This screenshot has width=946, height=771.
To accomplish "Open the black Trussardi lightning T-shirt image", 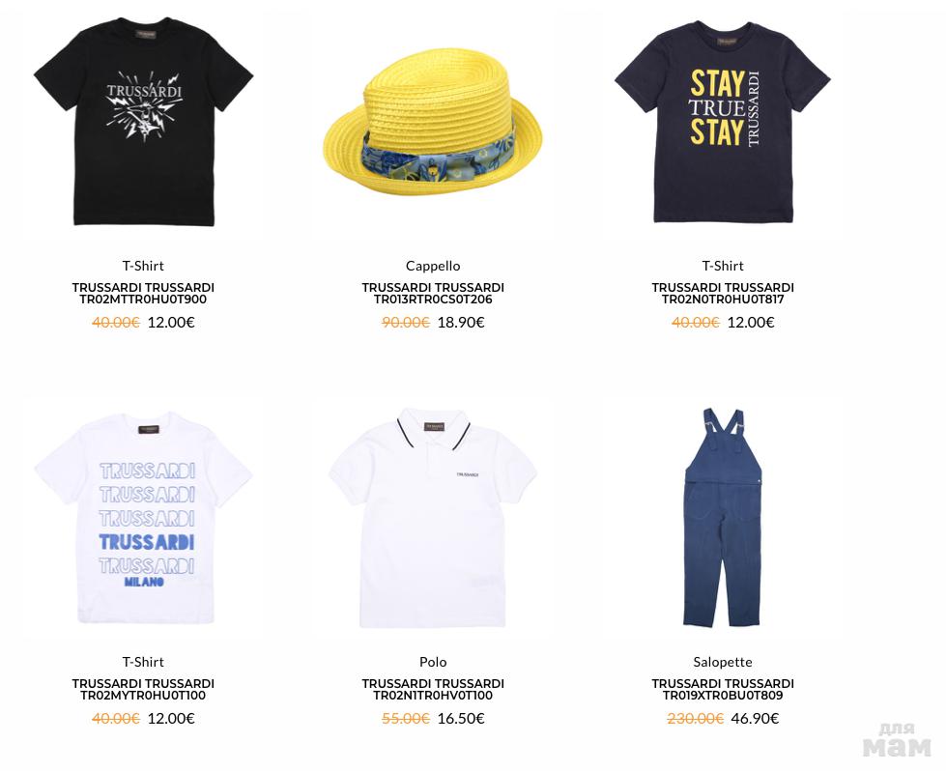I will (144, 123).
